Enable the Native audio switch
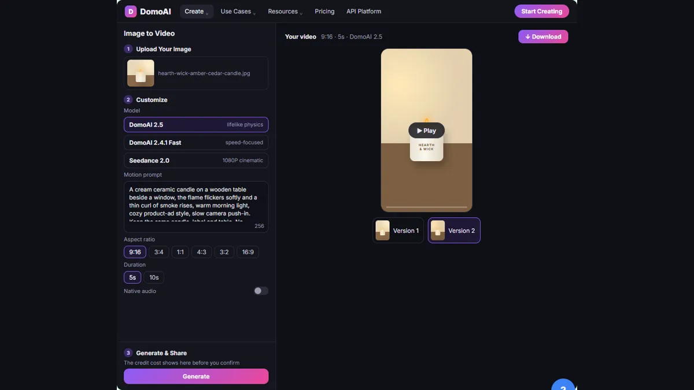Viewport: 694px width, 390px height. pyautogui.click(x=261, y=291)
